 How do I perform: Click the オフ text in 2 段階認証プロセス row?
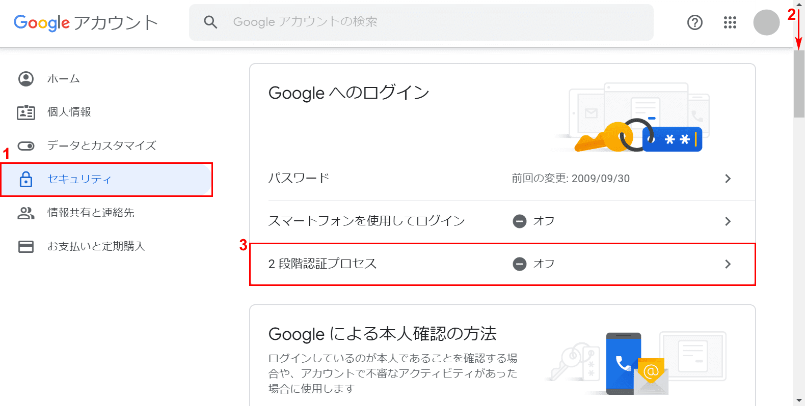click(544, 264)
